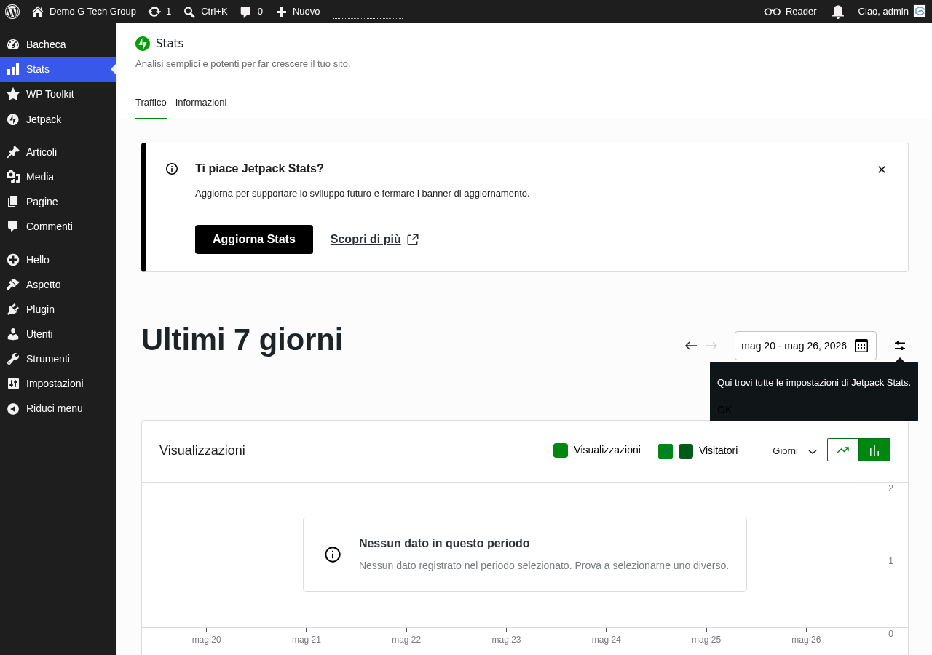Open the Ctrl+K command search
This screenshot has width=932, height=655.
click(205, 12)
